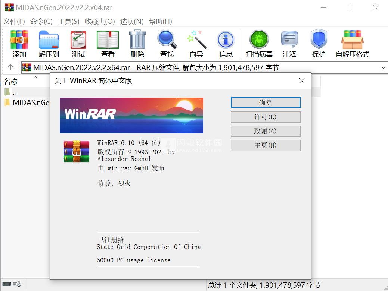Click the disk drive icon in status bar

7,284
